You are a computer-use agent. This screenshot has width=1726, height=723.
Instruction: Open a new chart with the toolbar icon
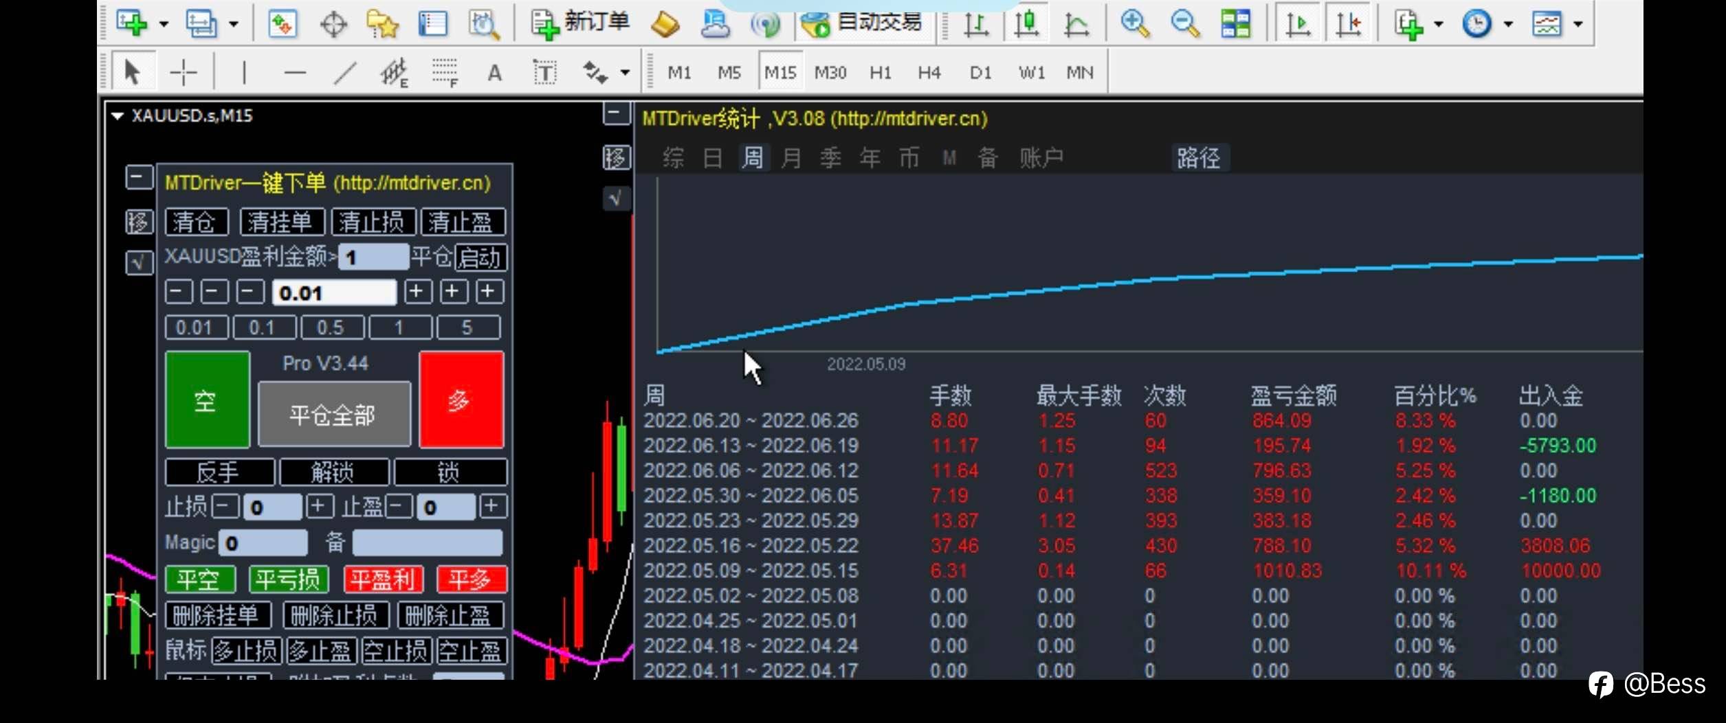pyautogui.click(x=132, y=23)
